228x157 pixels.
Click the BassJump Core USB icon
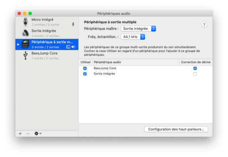tap(25, 55)
